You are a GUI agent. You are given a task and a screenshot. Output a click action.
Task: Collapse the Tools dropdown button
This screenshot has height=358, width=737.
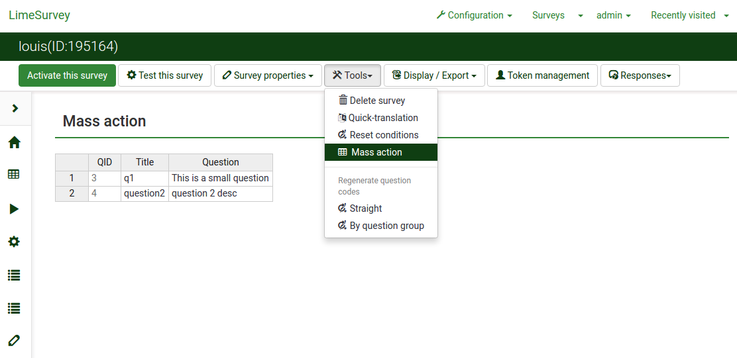353,75
